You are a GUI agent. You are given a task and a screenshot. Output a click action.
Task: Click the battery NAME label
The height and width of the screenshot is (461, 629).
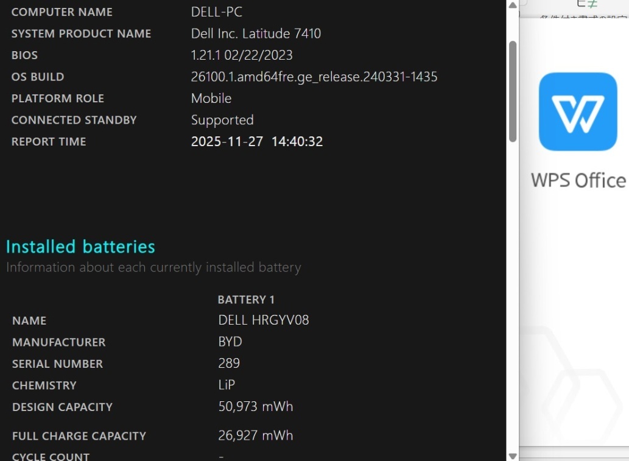(x=29, y=320)
